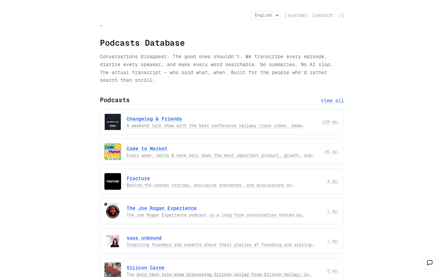444x277 pixels.
Task: Activate the [search: /] field
Action: 328,15
